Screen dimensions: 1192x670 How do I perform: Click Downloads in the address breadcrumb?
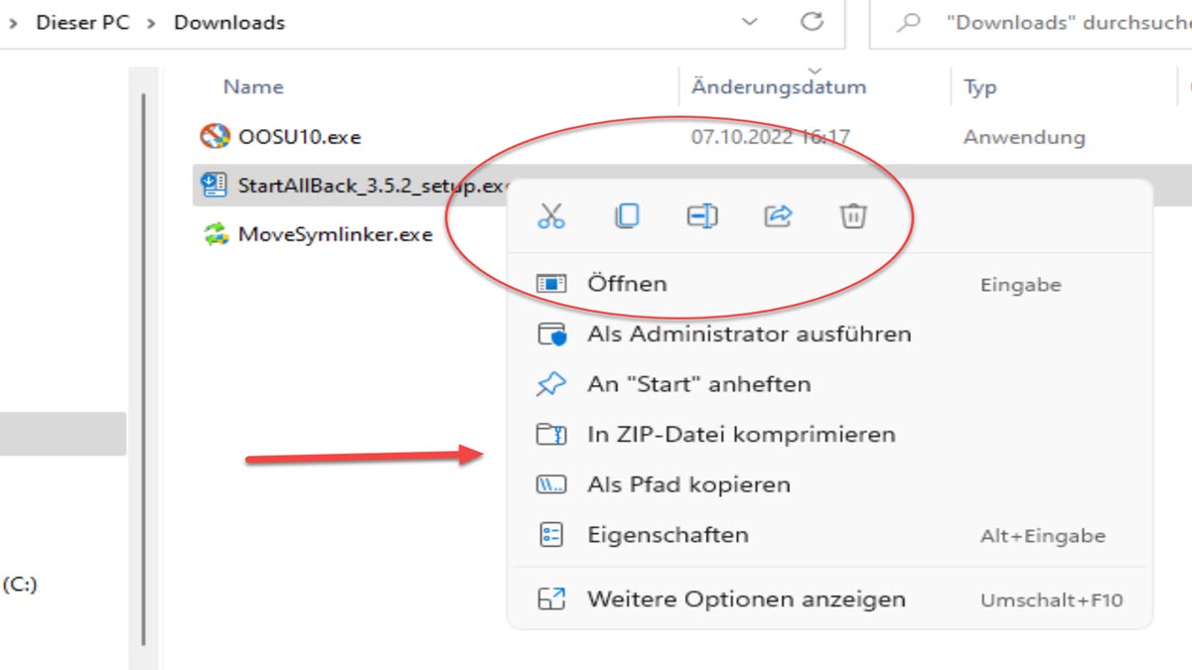[x=229, y=22]
